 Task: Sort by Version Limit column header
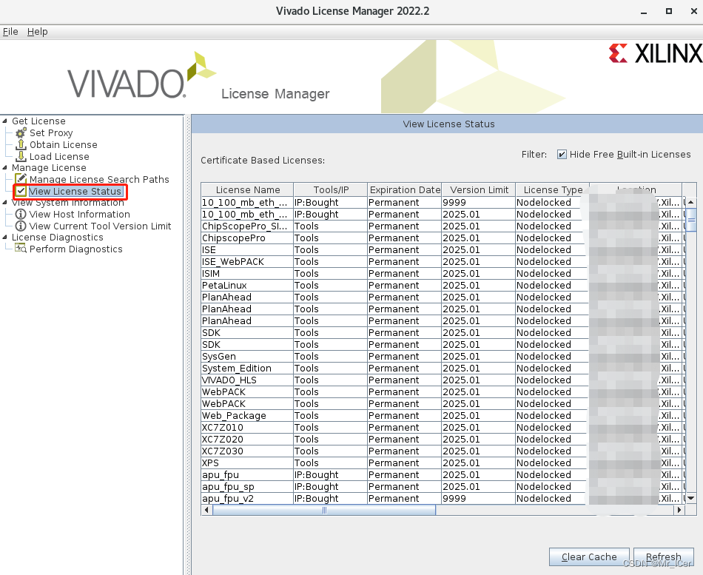click(479, 189)
